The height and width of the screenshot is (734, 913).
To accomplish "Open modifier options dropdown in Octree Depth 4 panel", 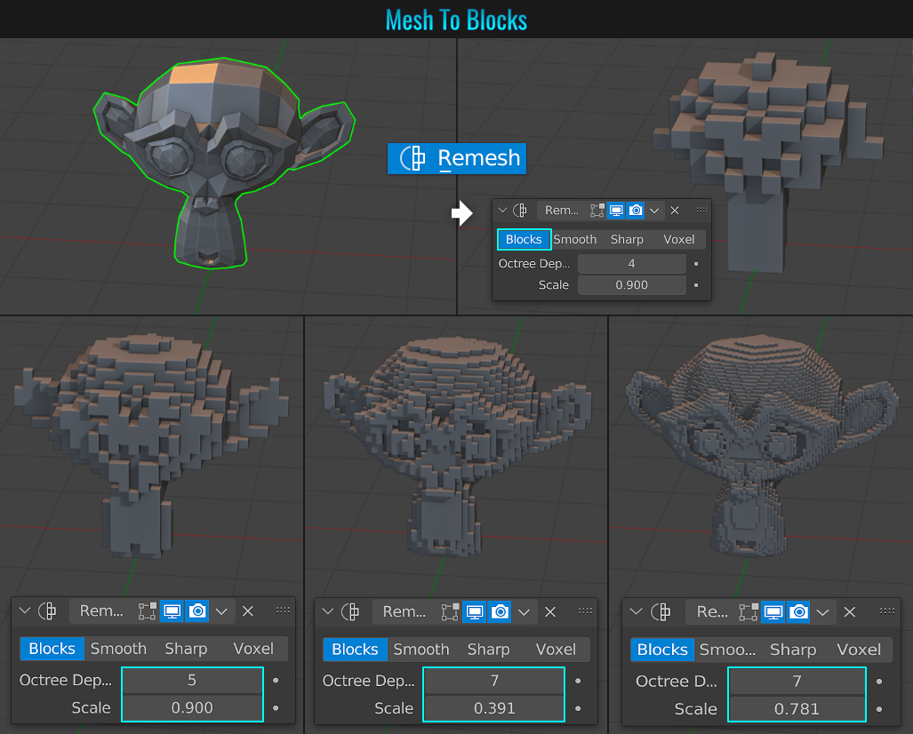I will pyautogui.click(x=654, y=211).
